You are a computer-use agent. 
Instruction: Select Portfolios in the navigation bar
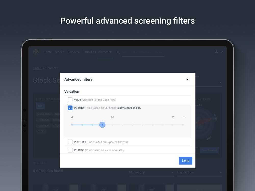89,52
